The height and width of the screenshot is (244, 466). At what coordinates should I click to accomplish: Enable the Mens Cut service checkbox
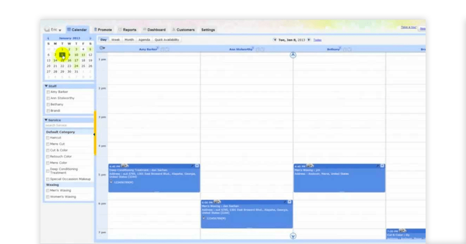tap(47, 144)
